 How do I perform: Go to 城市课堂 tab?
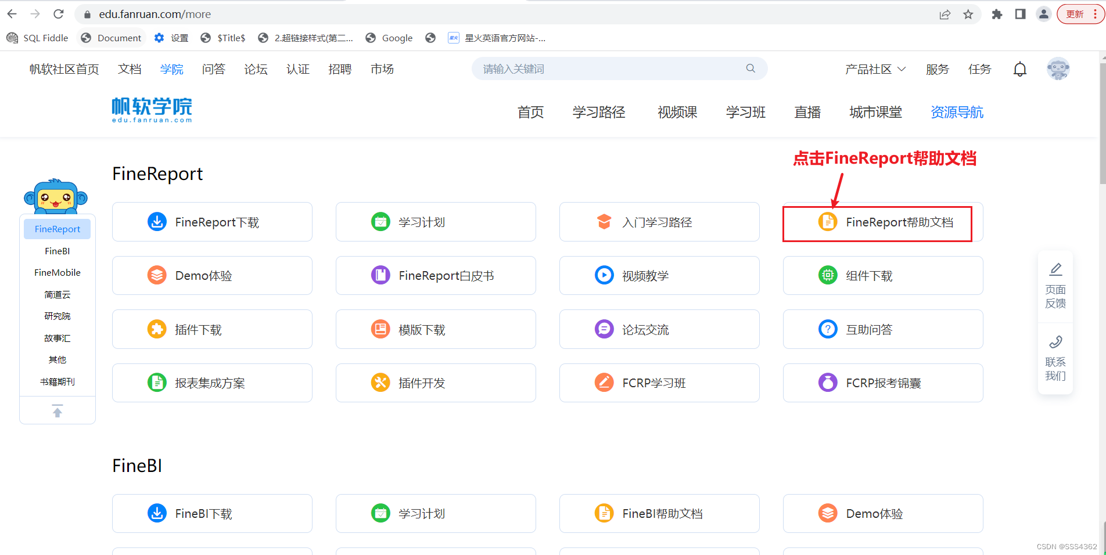pyautogui.click(x=875, y=112)
